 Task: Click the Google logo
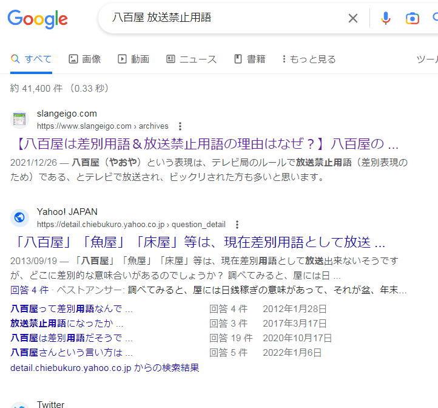click(38, 19)
